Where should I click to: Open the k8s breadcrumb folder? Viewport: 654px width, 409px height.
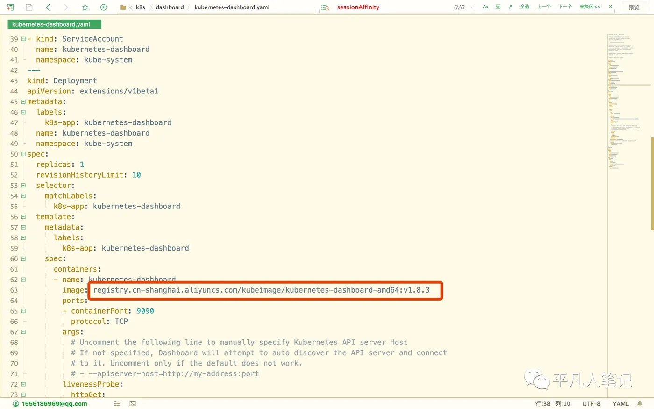(141, 7)
